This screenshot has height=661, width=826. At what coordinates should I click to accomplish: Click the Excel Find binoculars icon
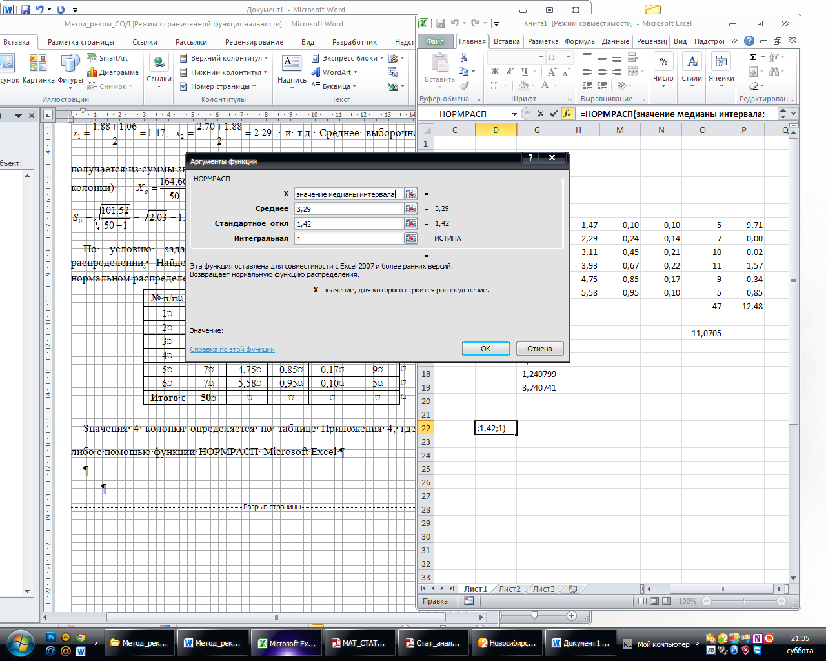point(774,72)
